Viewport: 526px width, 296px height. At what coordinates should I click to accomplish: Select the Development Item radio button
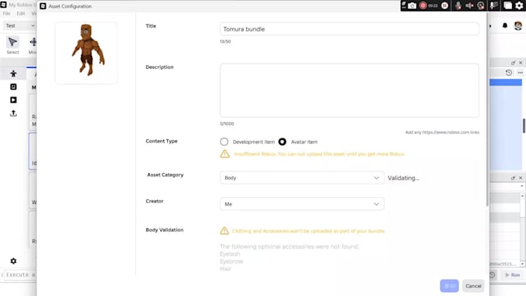pos(224,141)
